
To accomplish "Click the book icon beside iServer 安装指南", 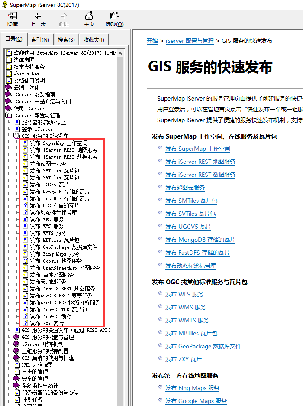I will (9, 94).
